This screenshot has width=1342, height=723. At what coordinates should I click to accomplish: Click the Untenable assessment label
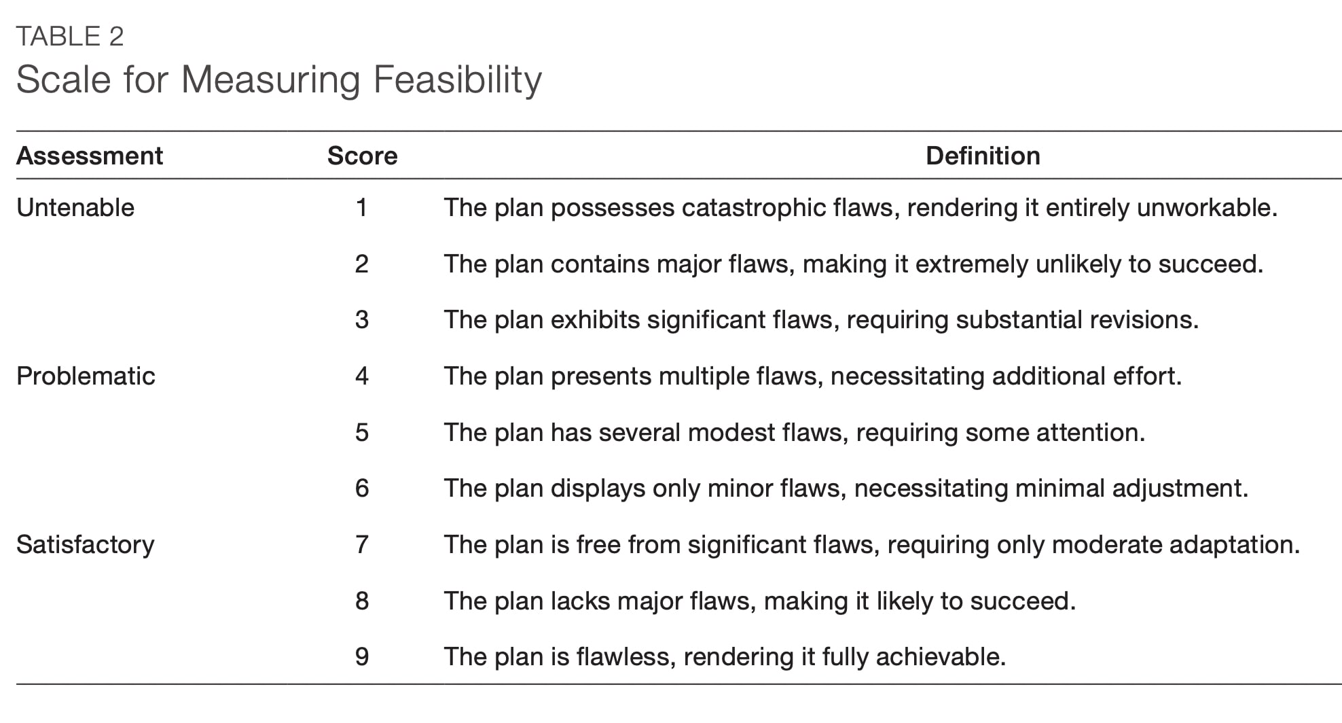[75, 208]
